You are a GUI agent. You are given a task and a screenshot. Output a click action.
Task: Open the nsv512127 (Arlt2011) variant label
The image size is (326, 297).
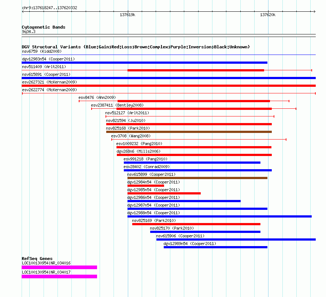tap(127, 113)
